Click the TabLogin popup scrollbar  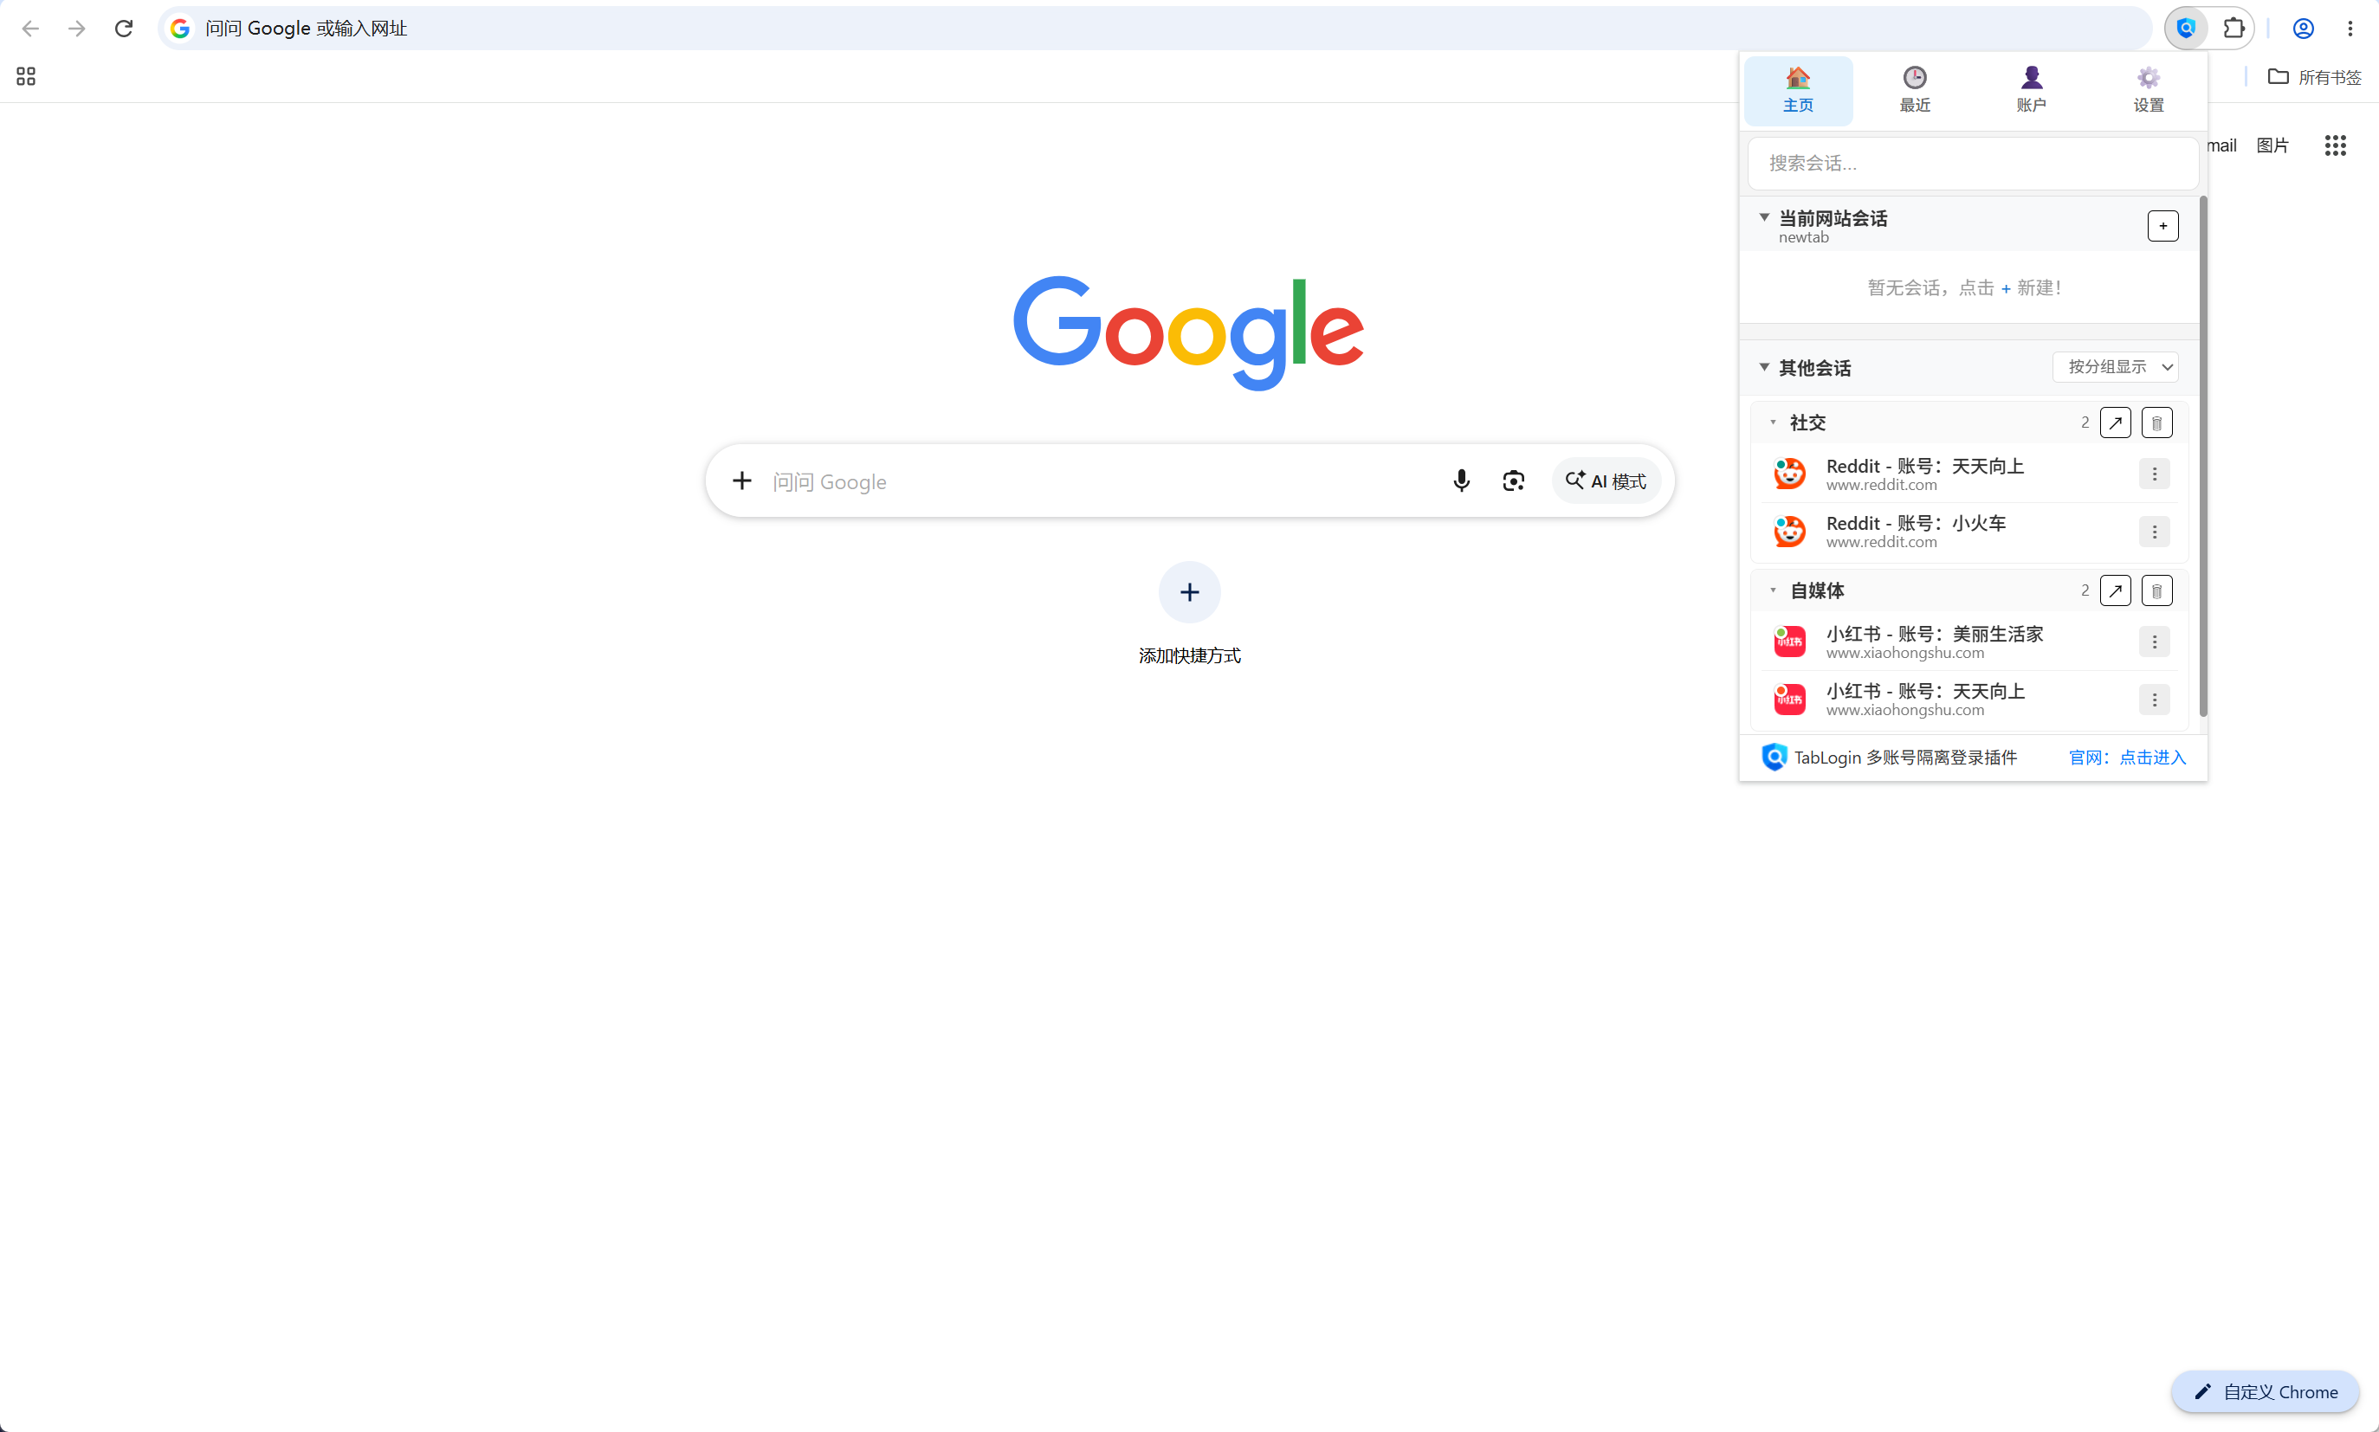point(2202,456)
